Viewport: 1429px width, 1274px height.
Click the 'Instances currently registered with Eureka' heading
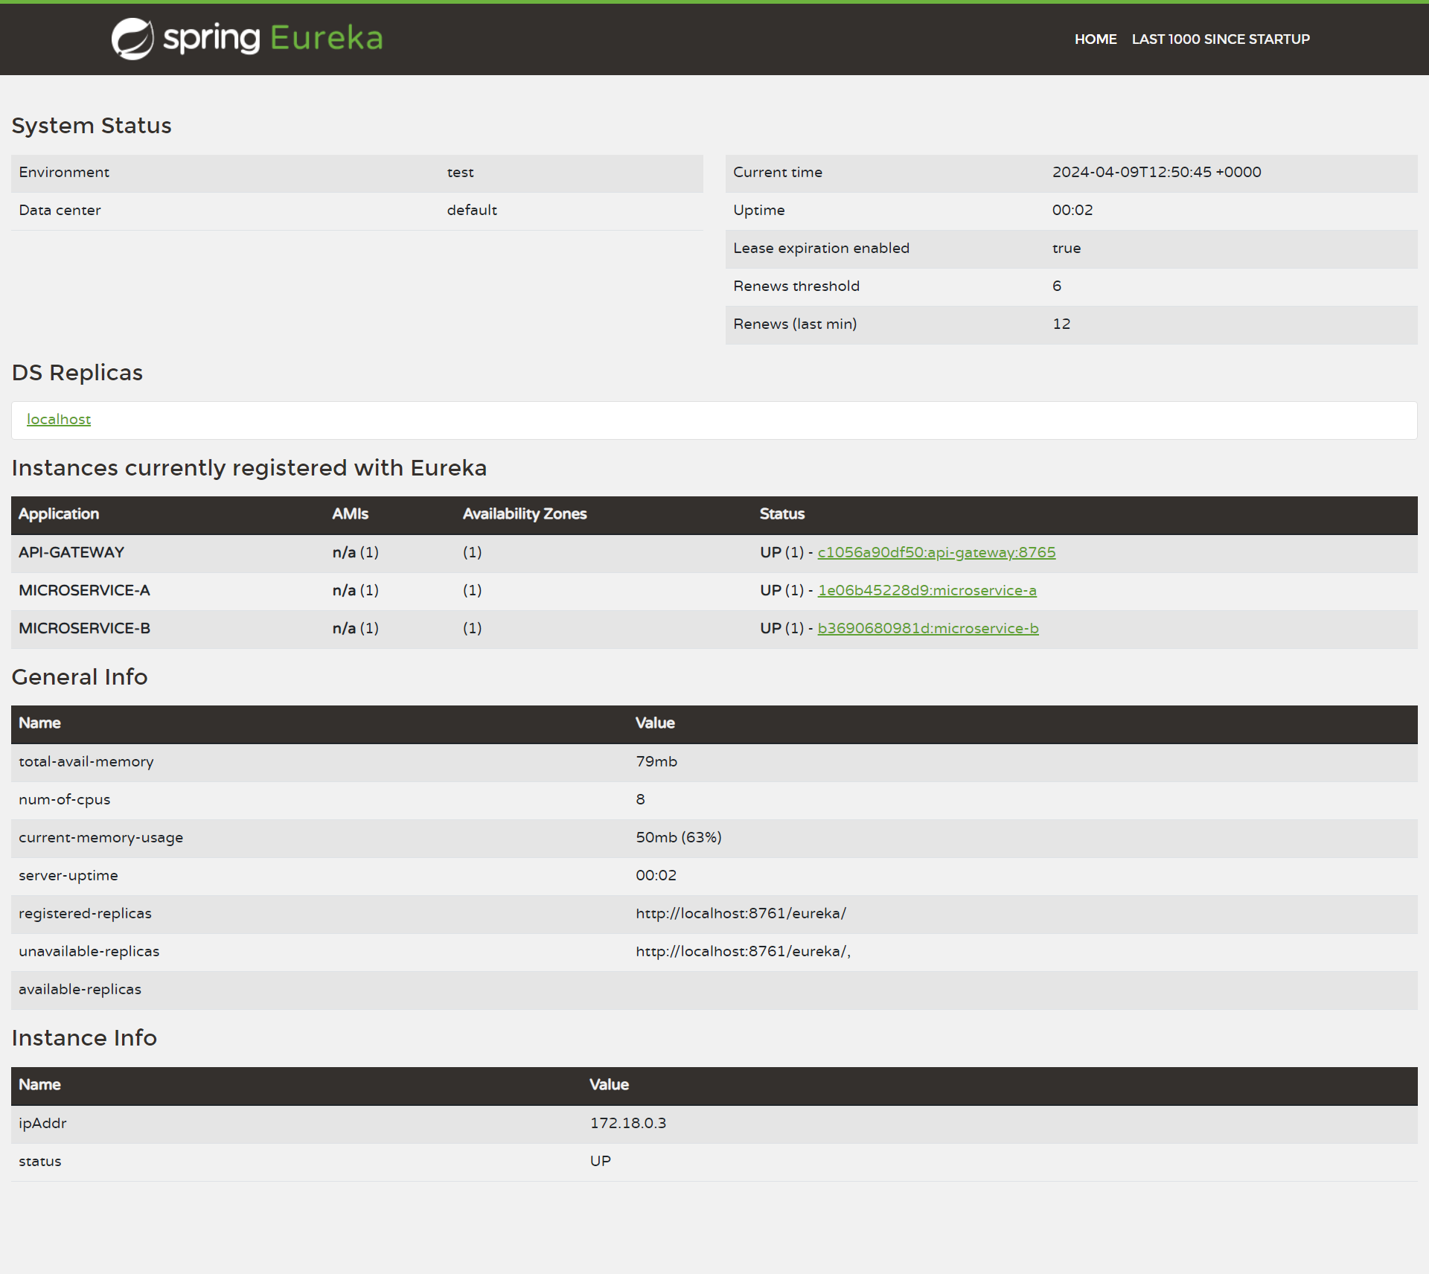tap(249, 467)
